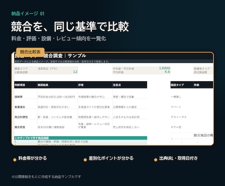The width and height of the screenshot is (225, 186).
Task: Click the 競合施設の構 chart title
Action: 203,135
